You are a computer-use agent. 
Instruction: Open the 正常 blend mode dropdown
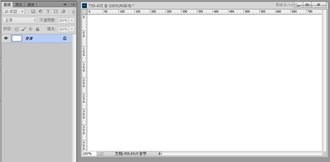(20, 20)
